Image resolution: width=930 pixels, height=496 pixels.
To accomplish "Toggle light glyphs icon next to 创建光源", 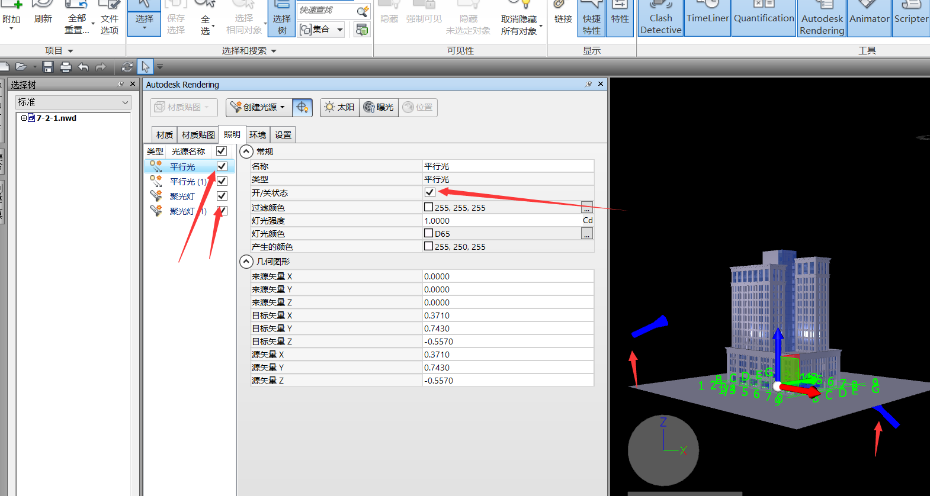I will coord(302,107).
